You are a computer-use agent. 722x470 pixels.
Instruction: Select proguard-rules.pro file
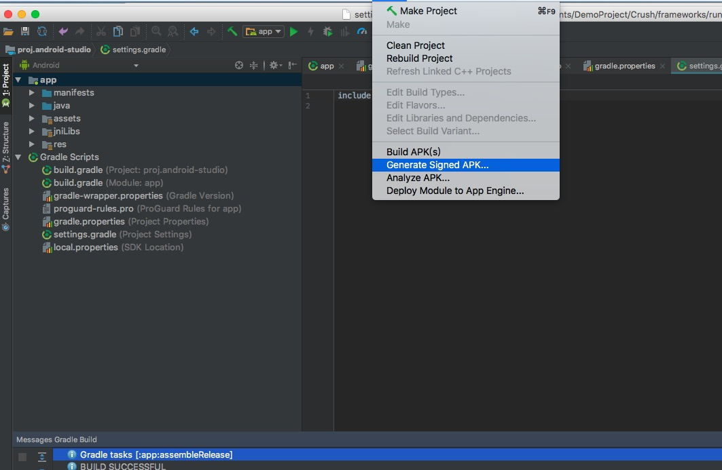click(142, 209)
